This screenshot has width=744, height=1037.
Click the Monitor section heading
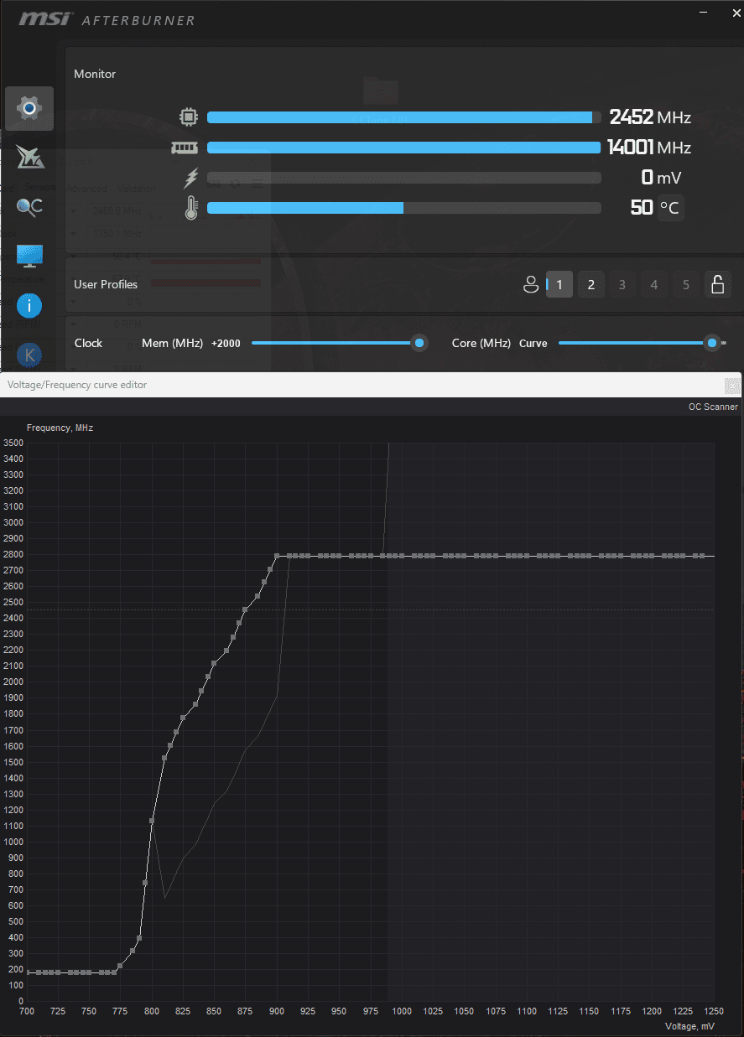95,74
